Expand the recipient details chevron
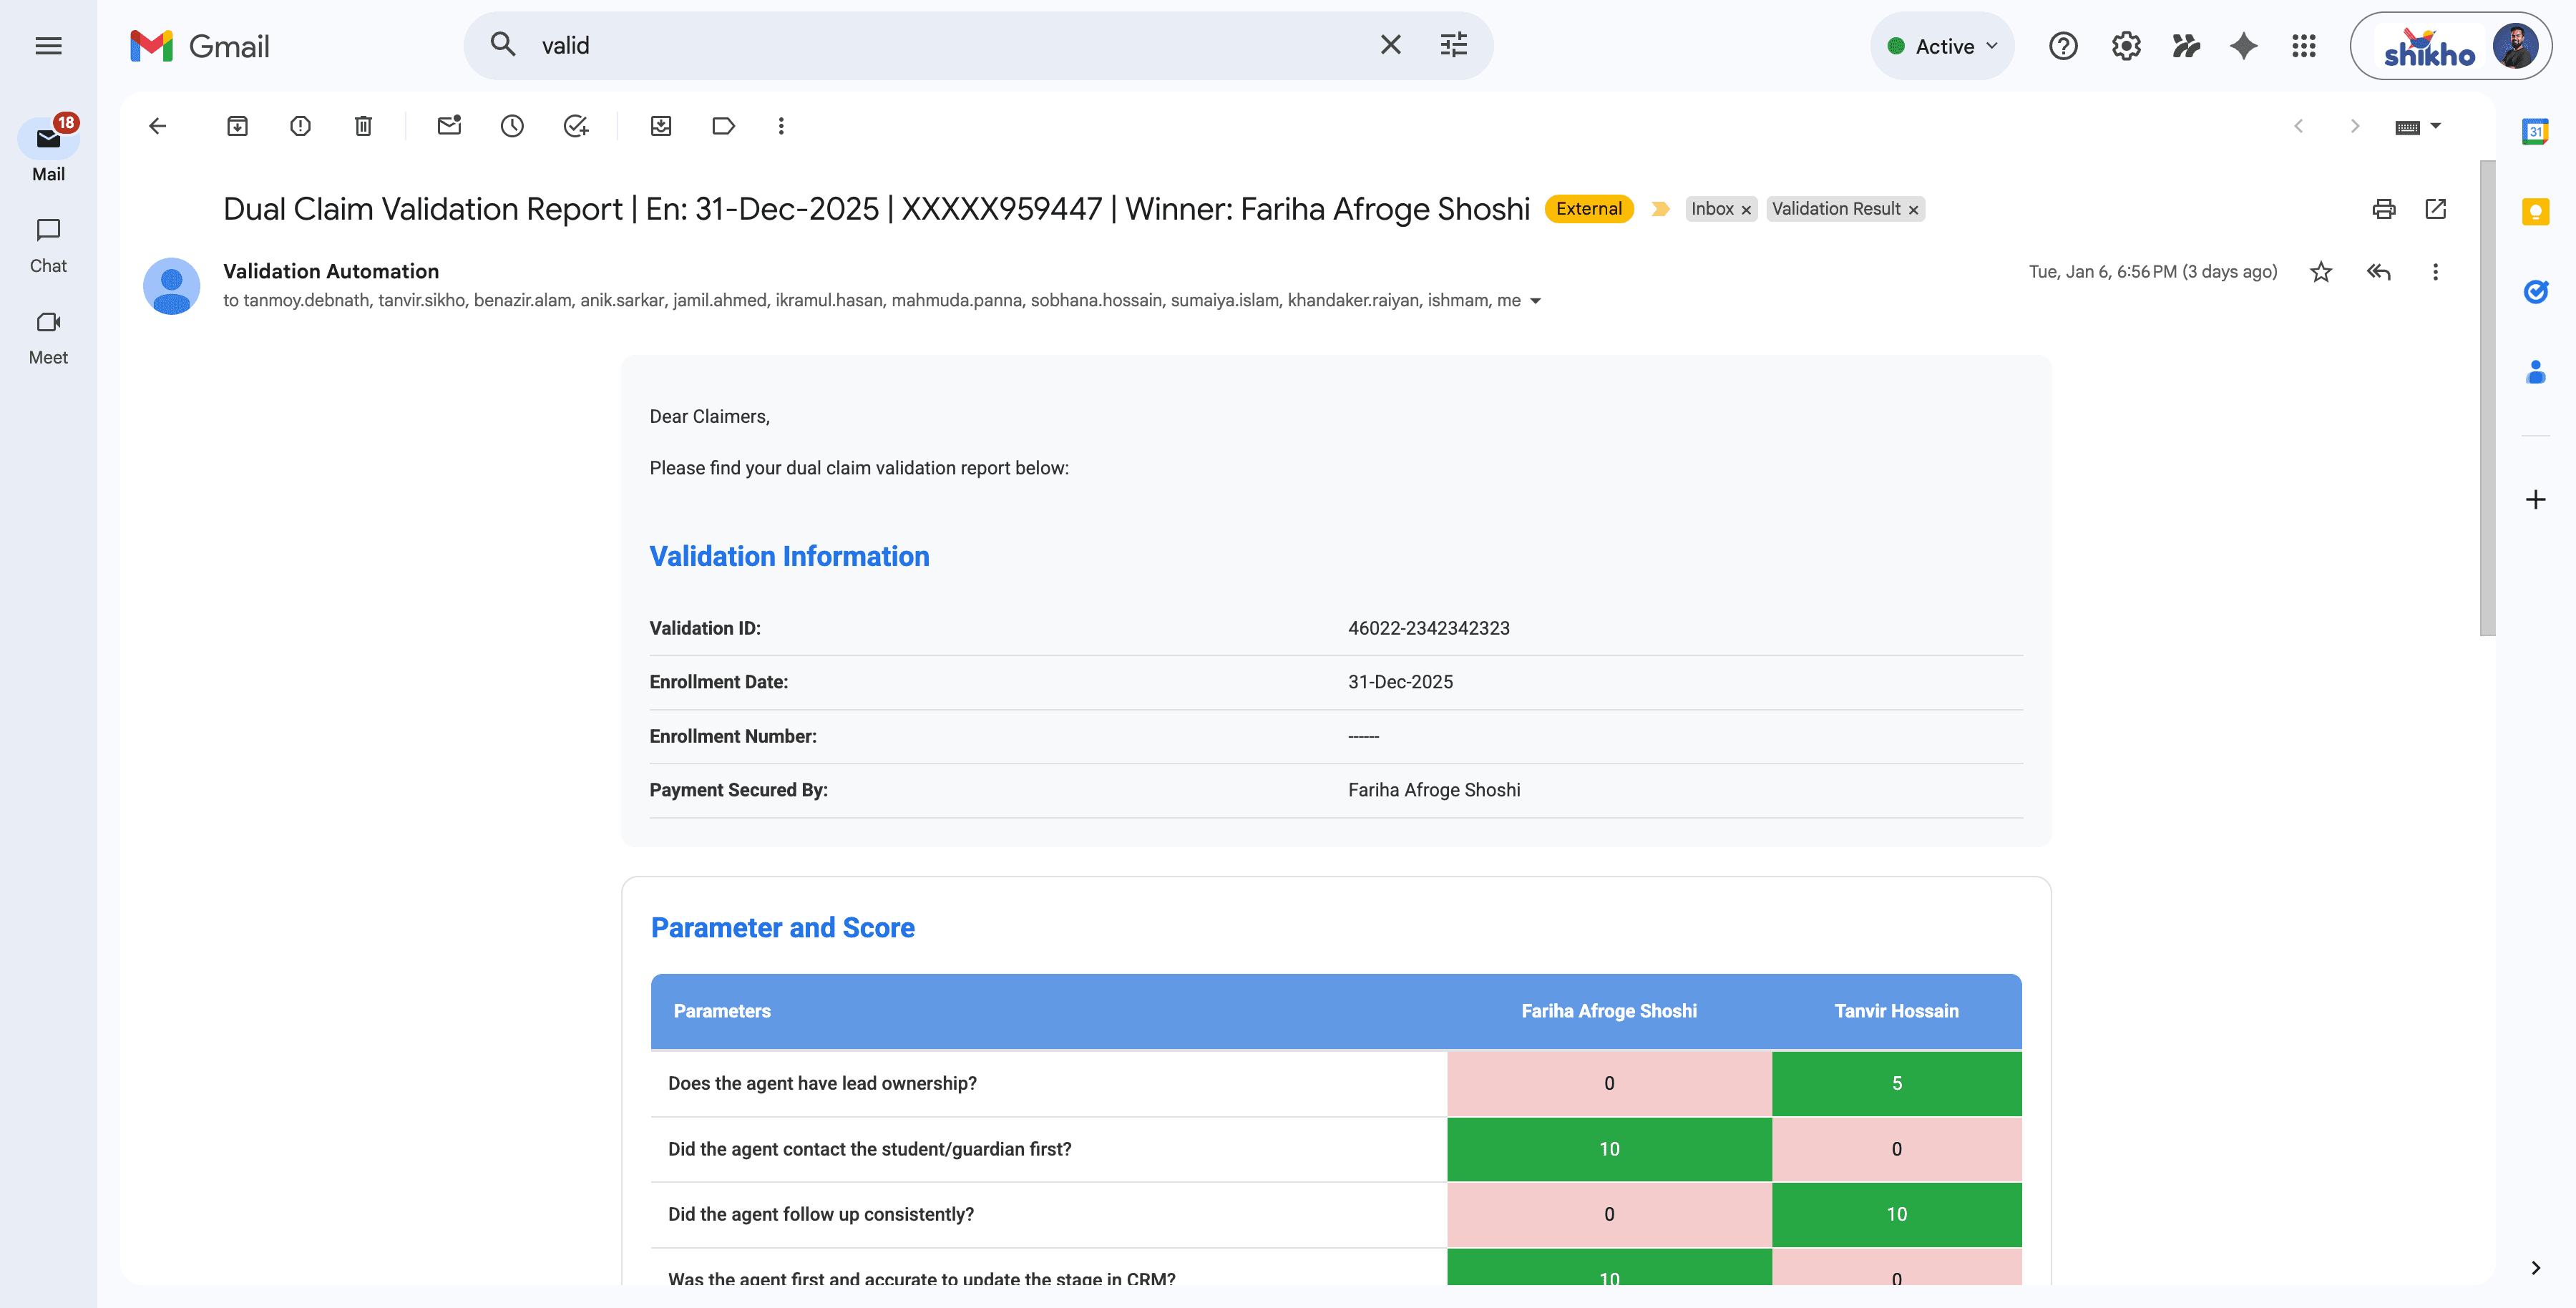The image size is (2576, 1308). (x=1536, y=300)
